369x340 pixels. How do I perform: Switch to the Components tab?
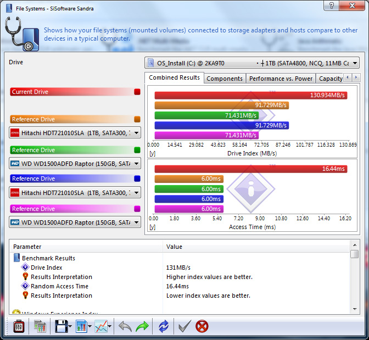[x=225, y=79]
